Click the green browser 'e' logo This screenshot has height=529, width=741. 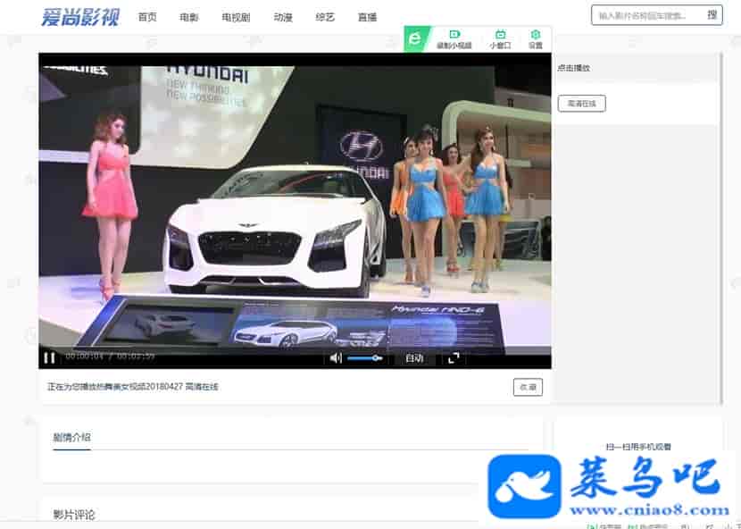415,39
